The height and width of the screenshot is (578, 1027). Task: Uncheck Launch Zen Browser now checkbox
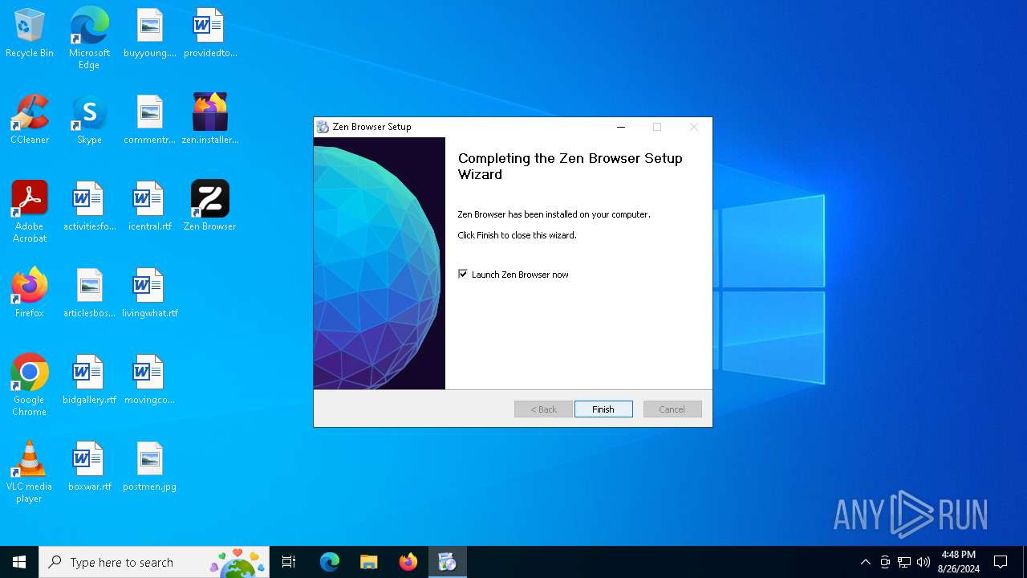(x=463, y=275)
